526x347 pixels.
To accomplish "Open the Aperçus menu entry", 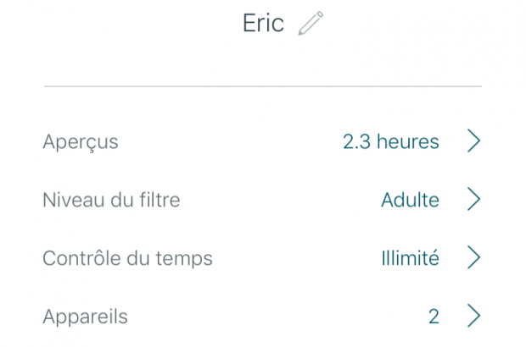I will coord(81,142).
